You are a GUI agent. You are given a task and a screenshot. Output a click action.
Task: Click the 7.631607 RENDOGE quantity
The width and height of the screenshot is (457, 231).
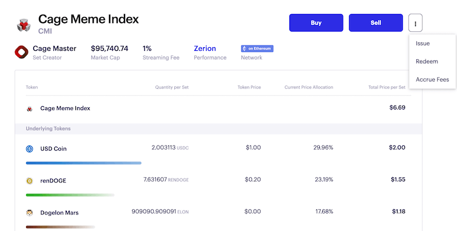[166, 180]
